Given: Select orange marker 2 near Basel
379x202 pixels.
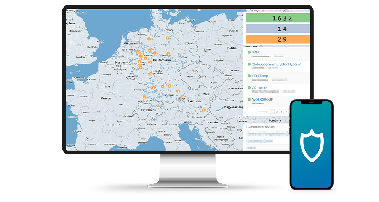Looking at the screenshot, I should coord(144,98).
